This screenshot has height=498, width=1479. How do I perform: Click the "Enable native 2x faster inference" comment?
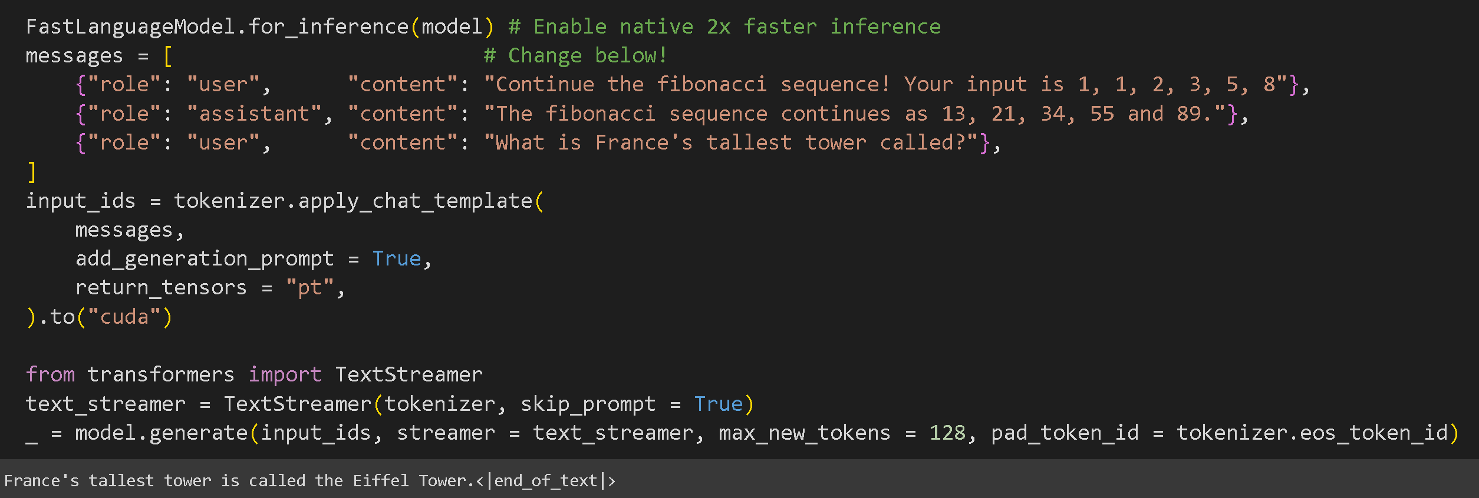click(736, 27)
